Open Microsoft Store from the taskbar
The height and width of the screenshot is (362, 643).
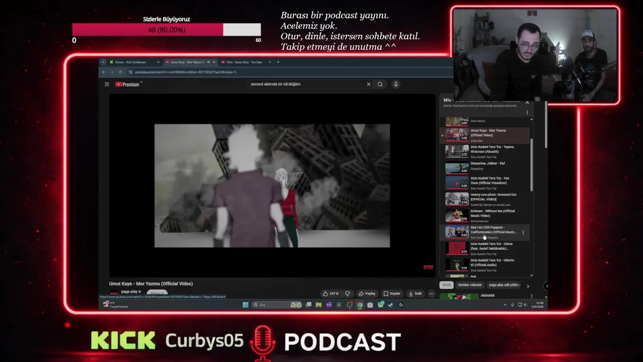click(370, 305)
